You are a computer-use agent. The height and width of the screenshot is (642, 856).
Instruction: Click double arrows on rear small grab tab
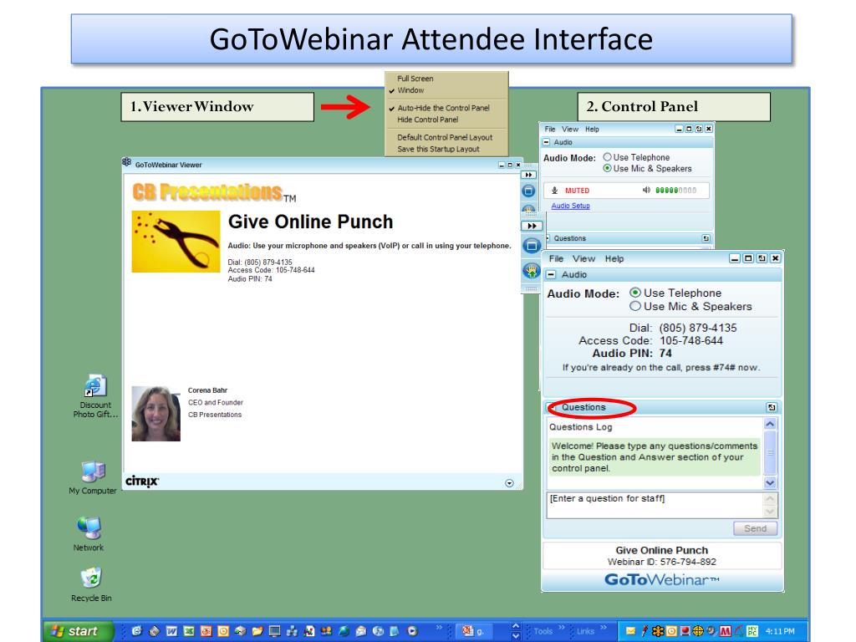click(x=528, y=175)
